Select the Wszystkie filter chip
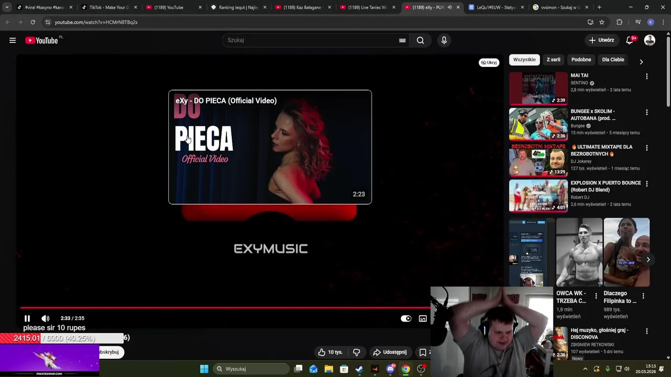The width and height of the screenshot is (671, 377). tap(524, 60)
